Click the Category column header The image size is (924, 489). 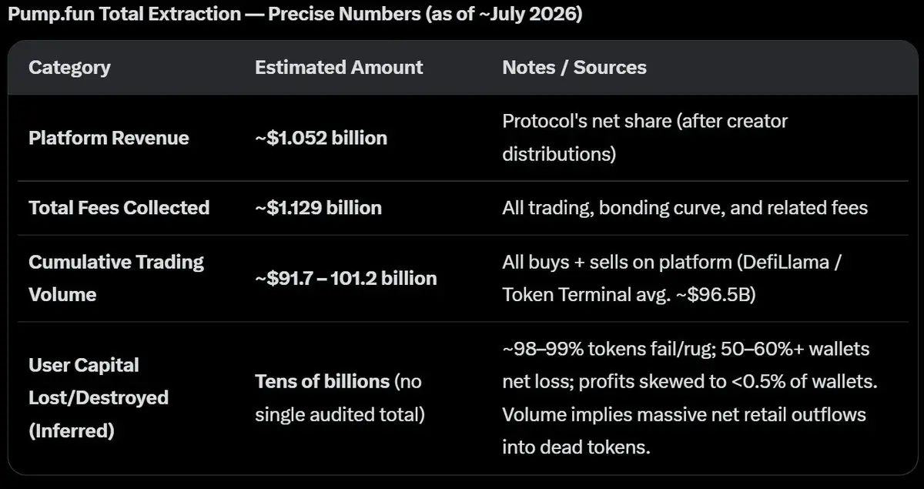tap(69, 67)
